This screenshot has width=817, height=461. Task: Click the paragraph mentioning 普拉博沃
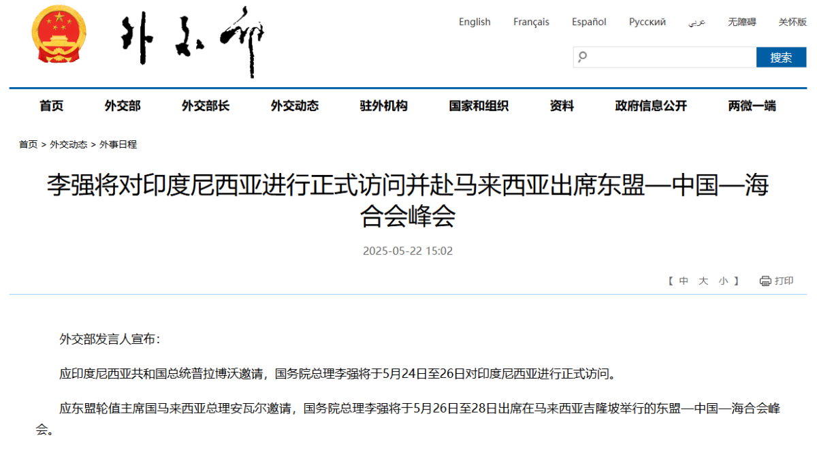pos(340,374)
